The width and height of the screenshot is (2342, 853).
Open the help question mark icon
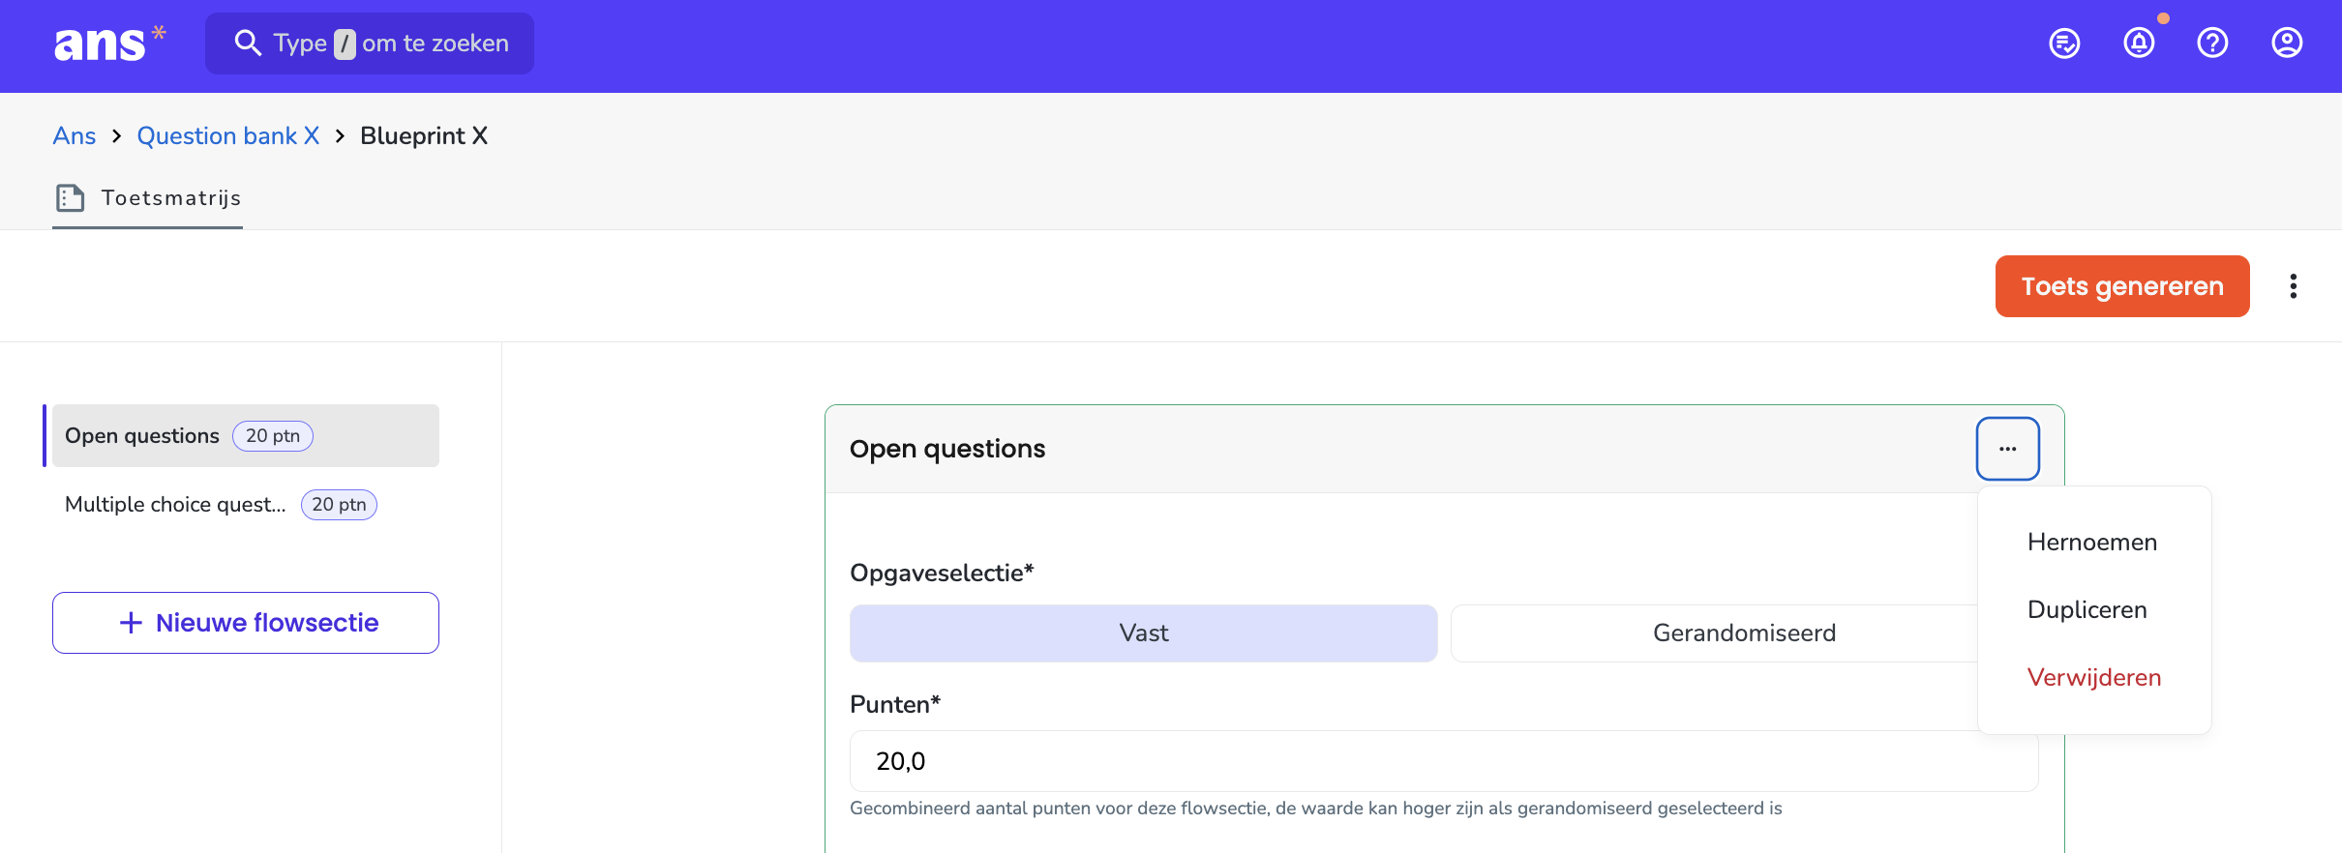click(x=2212, y=44)
